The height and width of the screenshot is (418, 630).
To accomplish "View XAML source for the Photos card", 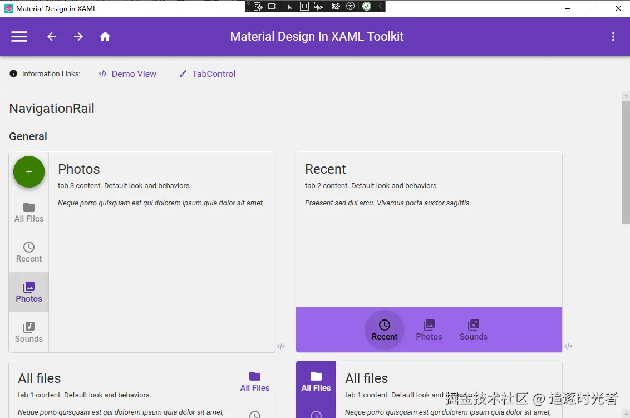I will point(281,346).
